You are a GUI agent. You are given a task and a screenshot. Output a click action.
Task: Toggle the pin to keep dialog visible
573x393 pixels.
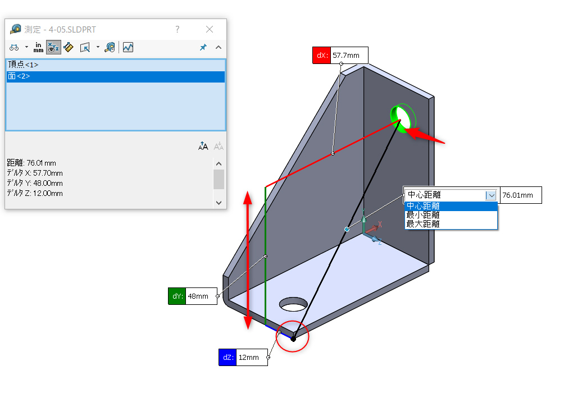[203, 48]
